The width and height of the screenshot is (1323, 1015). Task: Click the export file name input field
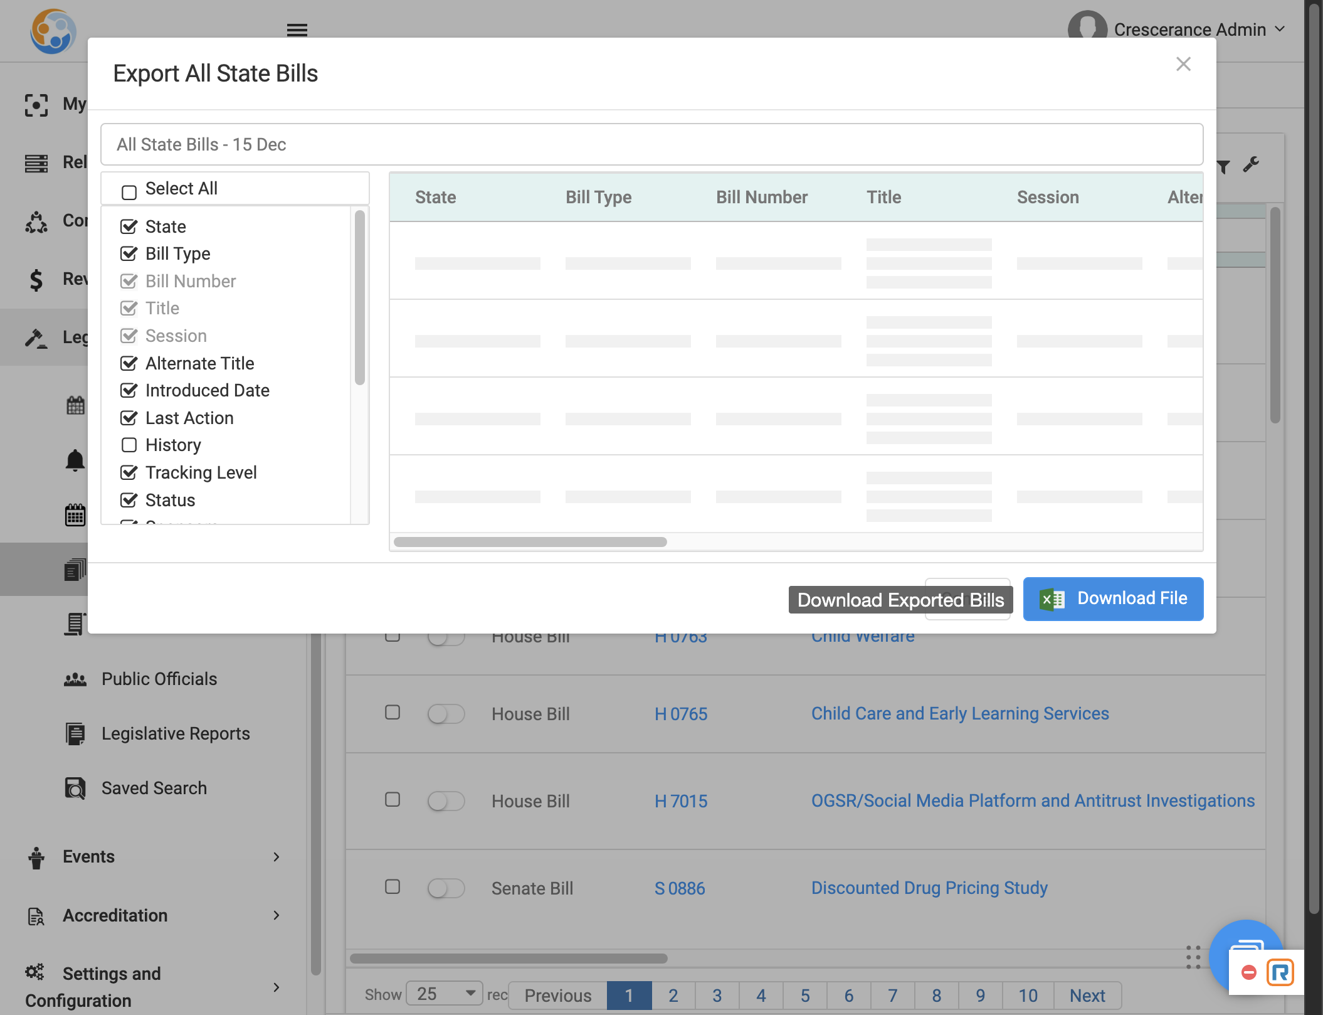tap(652, 144)
